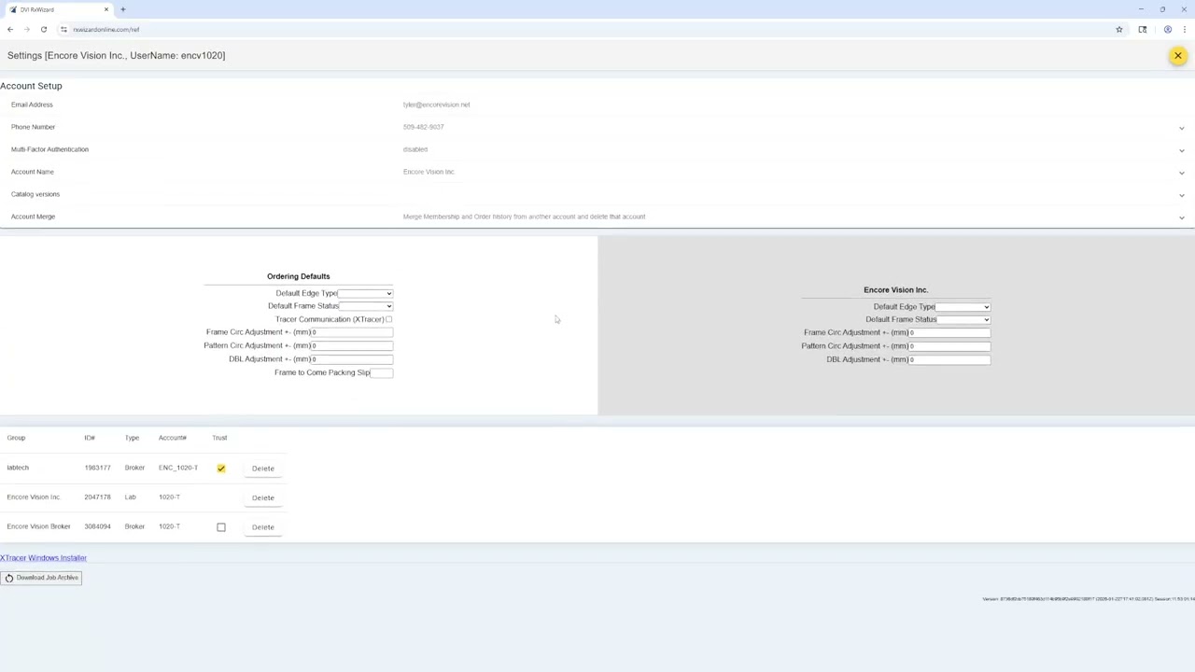
Task: Expand the Multi-Factor Authentication row
Action: (1181, 150)
